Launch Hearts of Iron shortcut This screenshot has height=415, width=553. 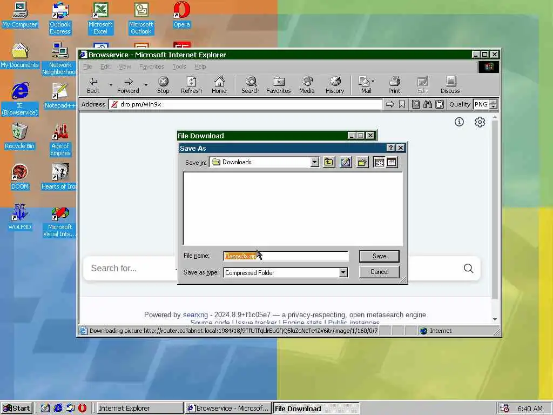(x=59, y=177)
